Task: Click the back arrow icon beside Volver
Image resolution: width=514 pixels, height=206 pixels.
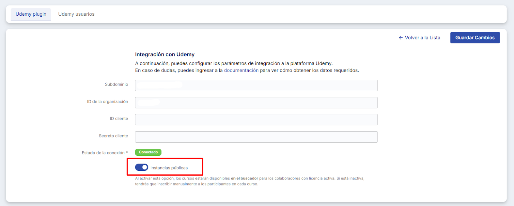Action: point(401,38)
